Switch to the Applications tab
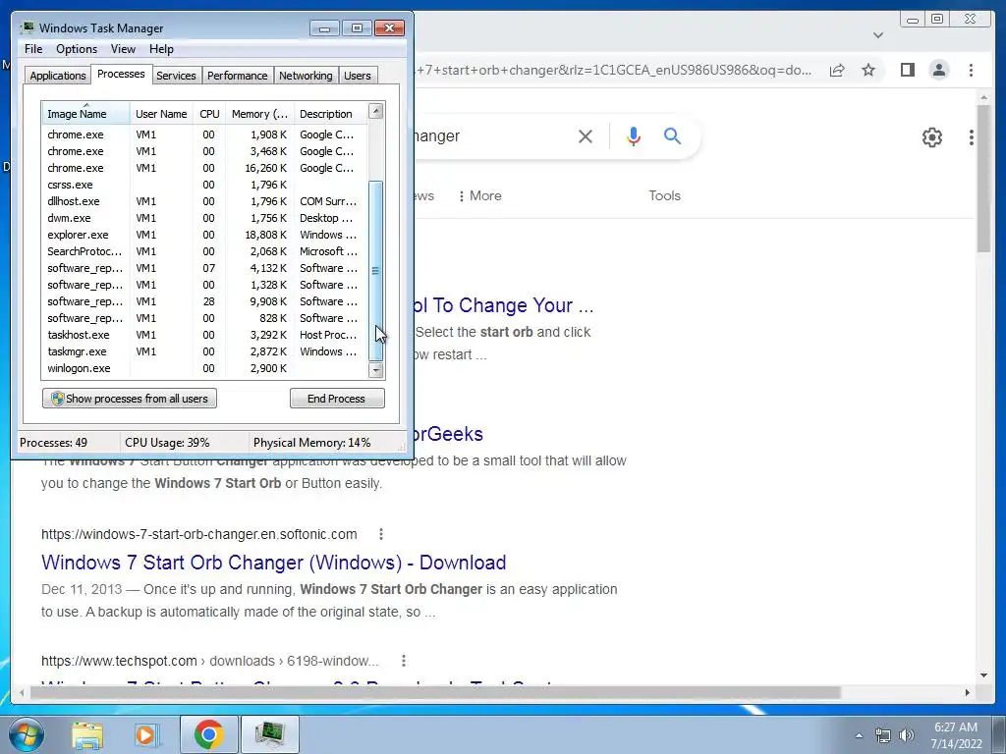 (58, 76)
